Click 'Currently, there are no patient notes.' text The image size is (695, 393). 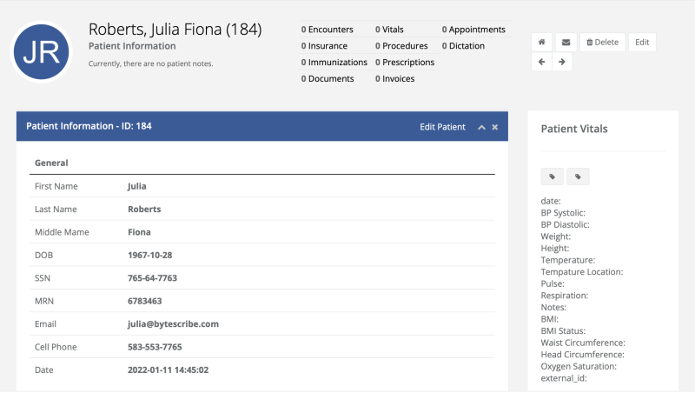(x=150, y=63)
